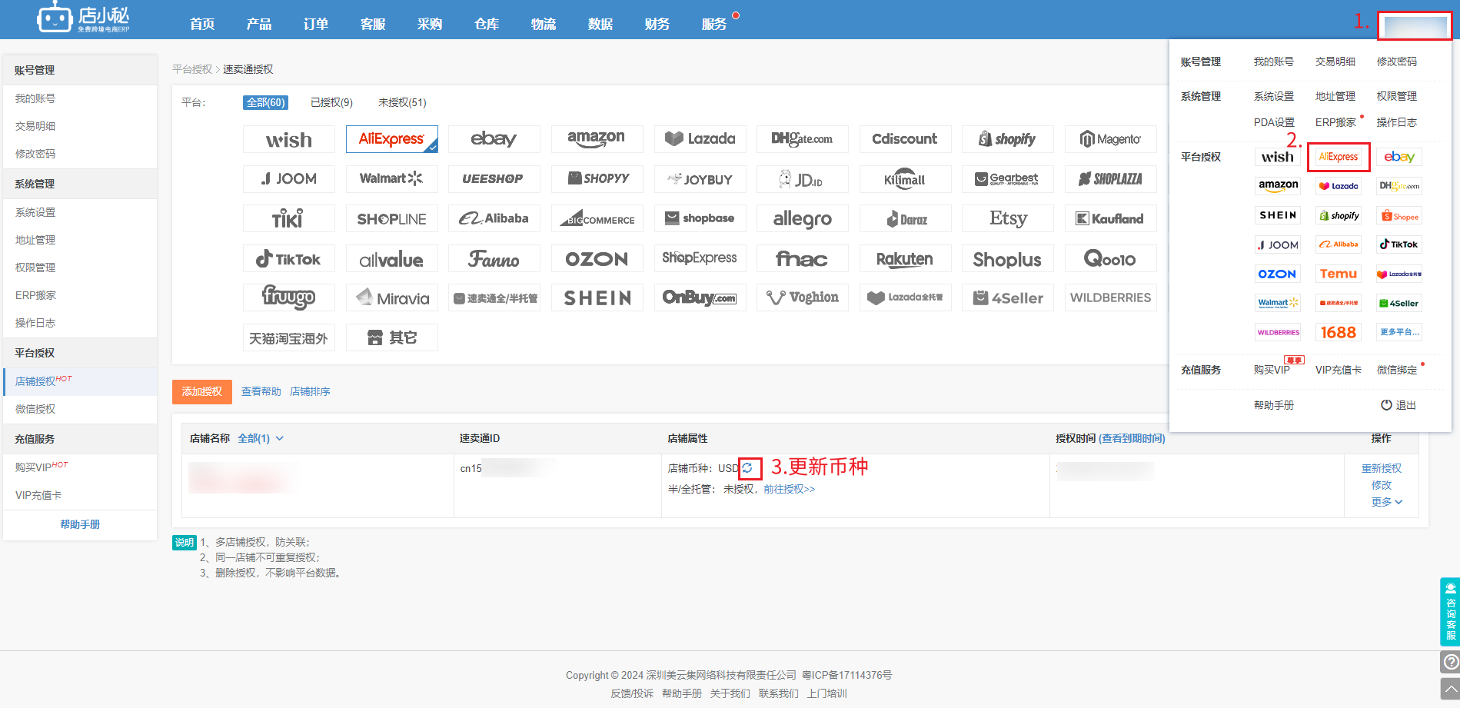Choose the DHgate.com platform tile
Image resolution: width=1460 pixels, height=708 pixels.
point(803,139)
